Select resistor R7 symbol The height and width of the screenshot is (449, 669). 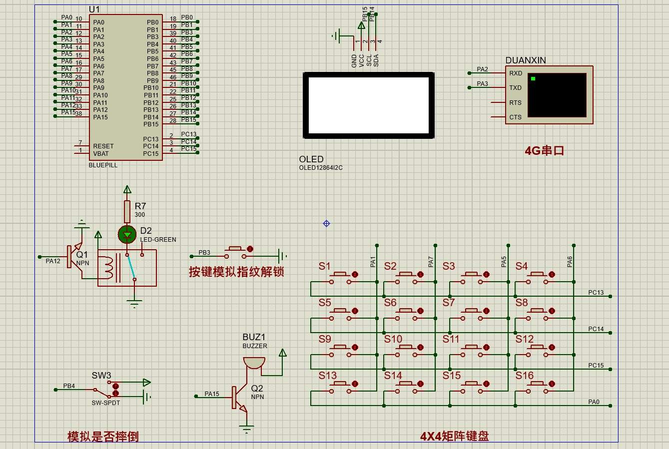pos(127,212)
